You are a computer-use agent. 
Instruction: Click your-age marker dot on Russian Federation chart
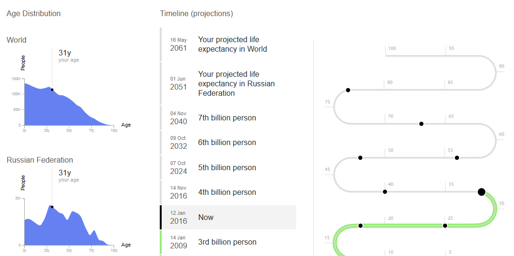(x=52, y=207)
